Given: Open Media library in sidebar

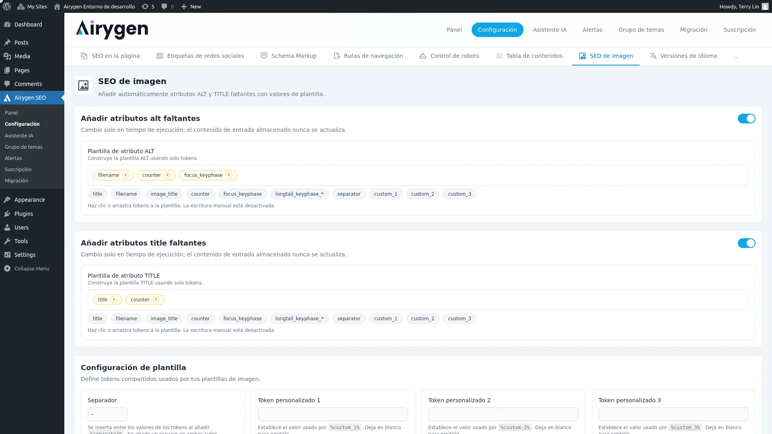Looking at the screenshot, I should click(x=32, y=56).
